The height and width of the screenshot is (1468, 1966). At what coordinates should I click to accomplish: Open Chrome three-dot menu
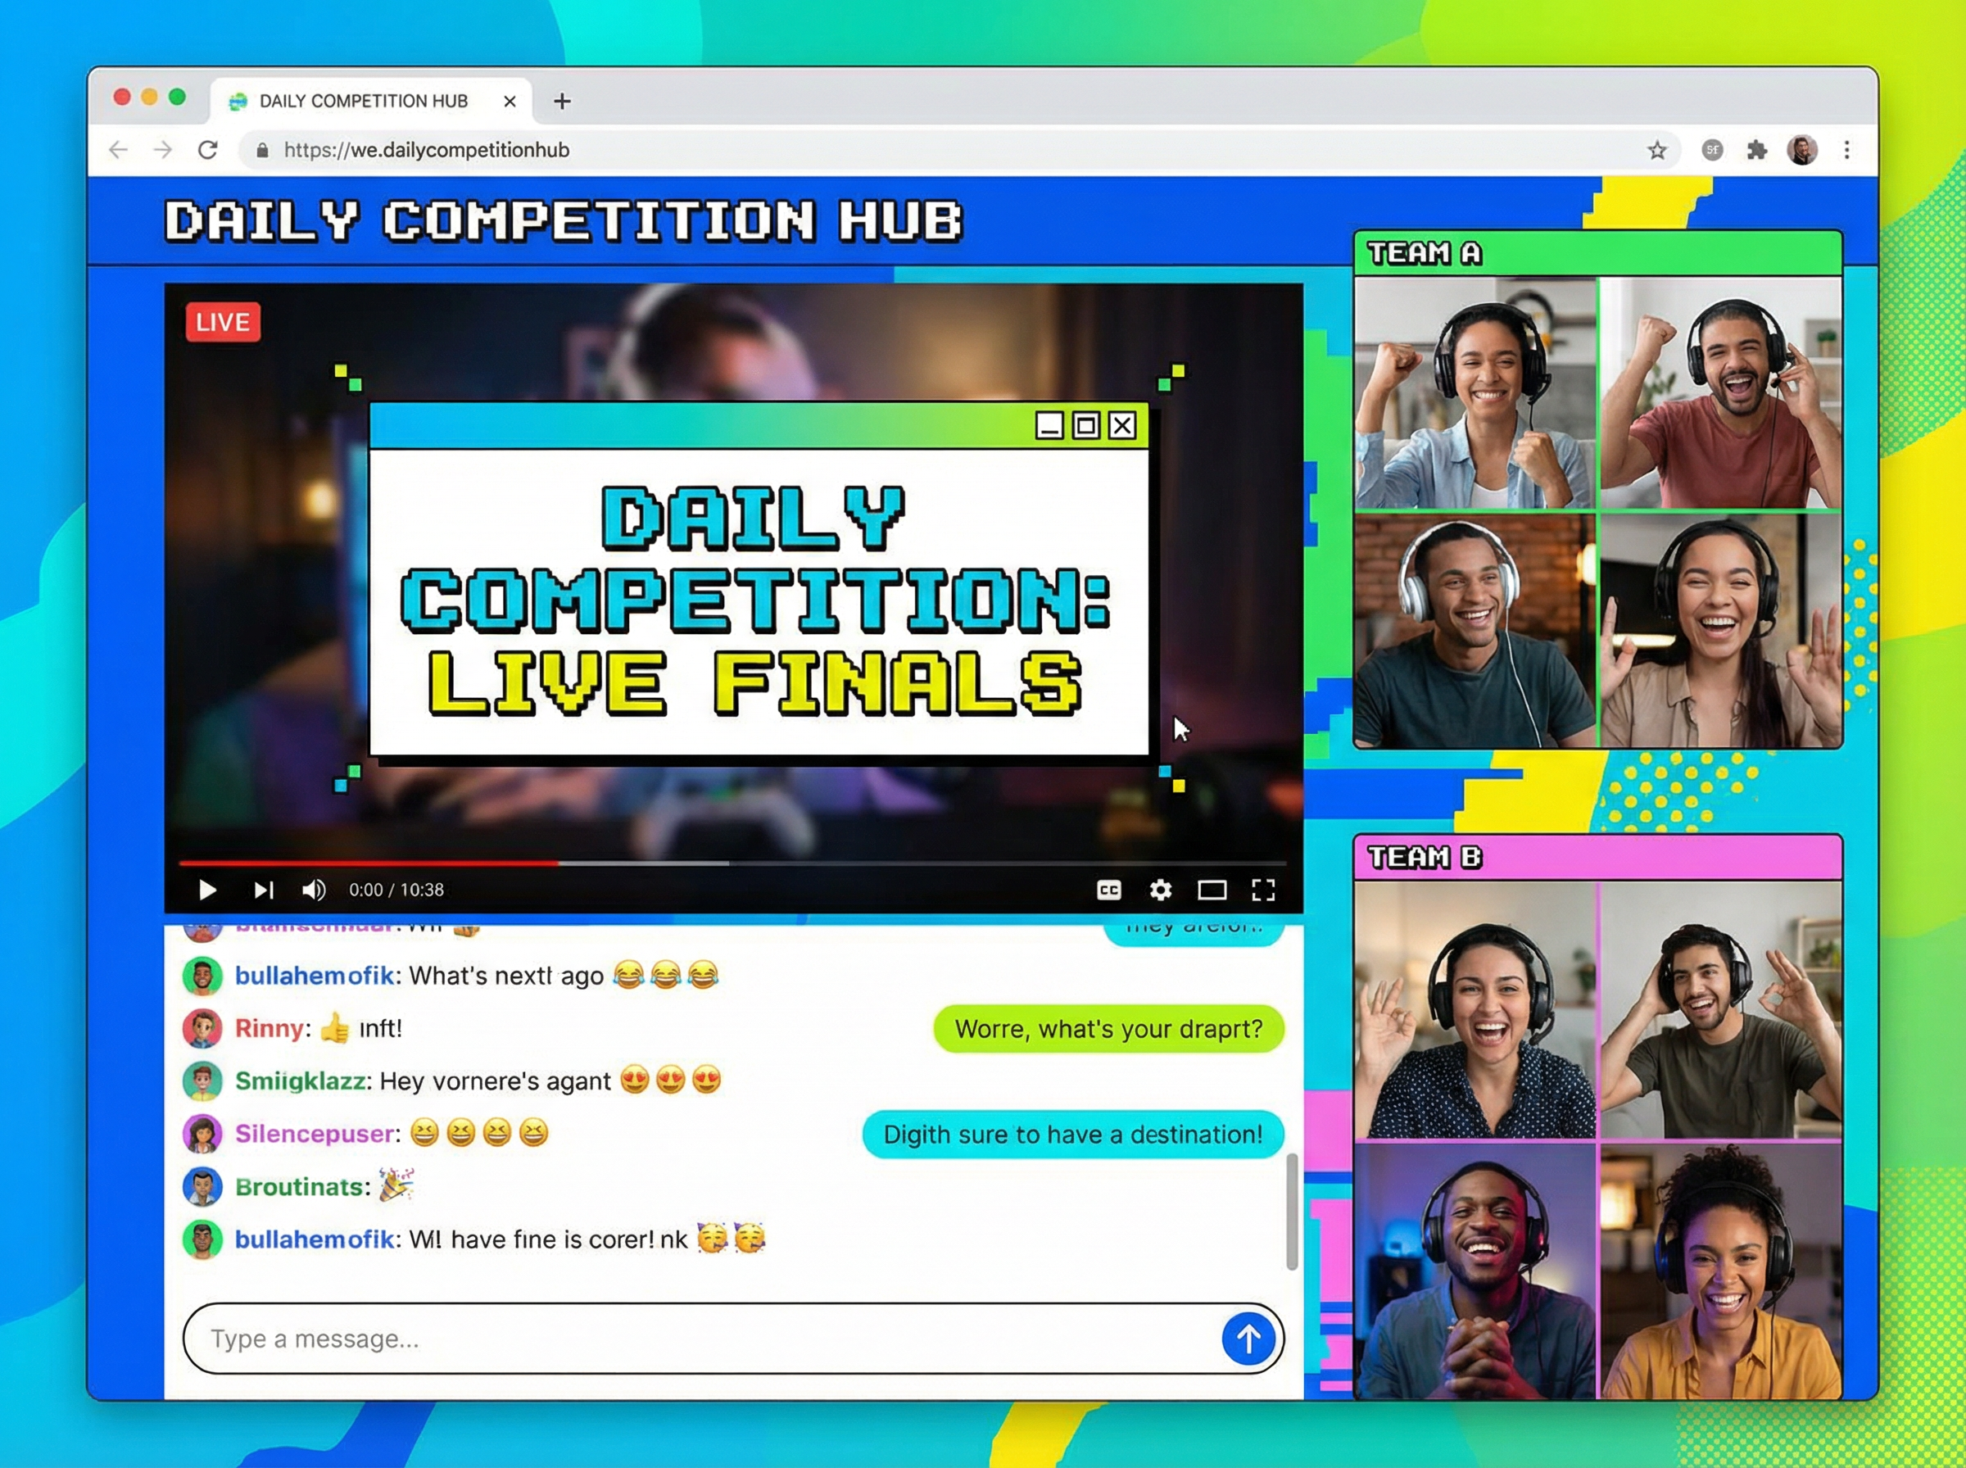coord(1847,150)
